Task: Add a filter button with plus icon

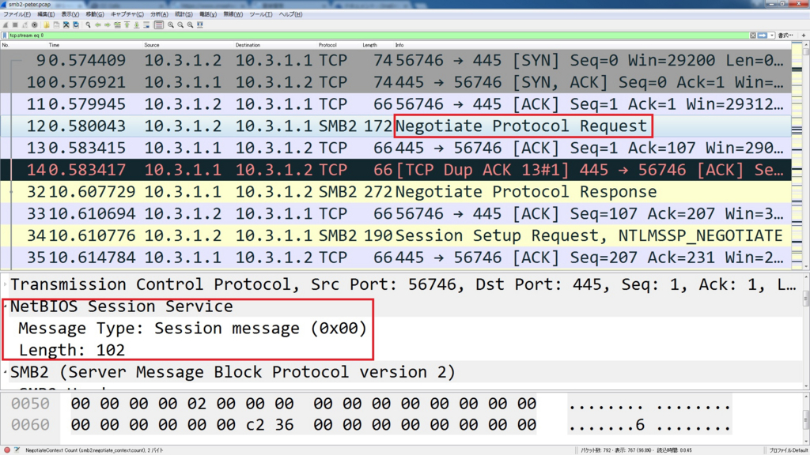Action: coord(804,36)
